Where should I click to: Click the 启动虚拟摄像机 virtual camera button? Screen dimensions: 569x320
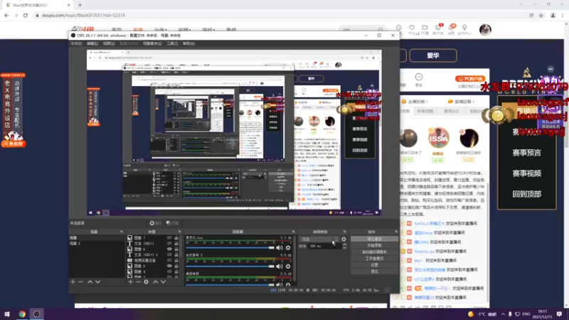click(x=374, y=252)
